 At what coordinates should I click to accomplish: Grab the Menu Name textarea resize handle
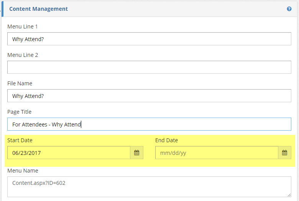(x=289, y=195)
